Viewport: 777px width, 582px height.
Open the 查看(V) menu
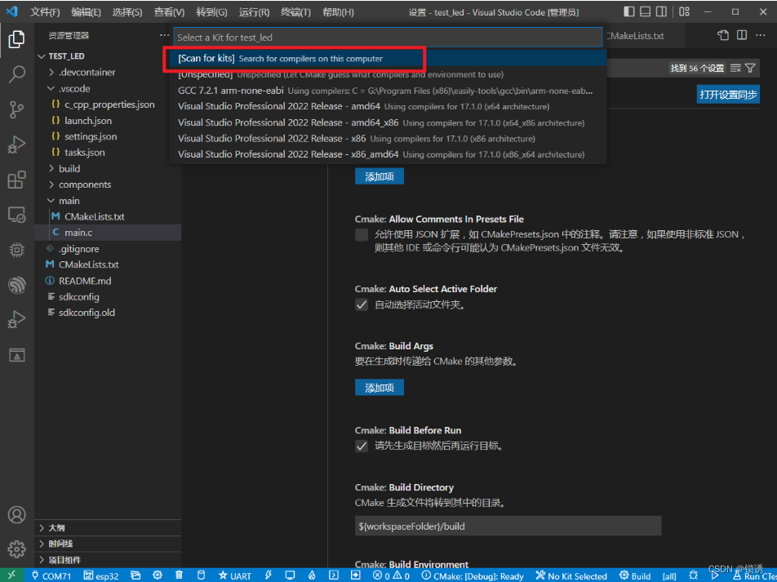(170, 12)
